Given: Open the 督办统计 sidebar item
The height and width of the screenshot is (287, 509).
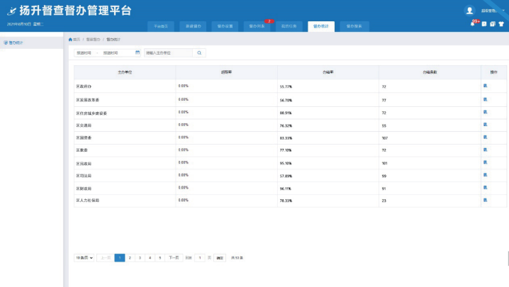Looking at the screenshot, I should pos(16,43).
